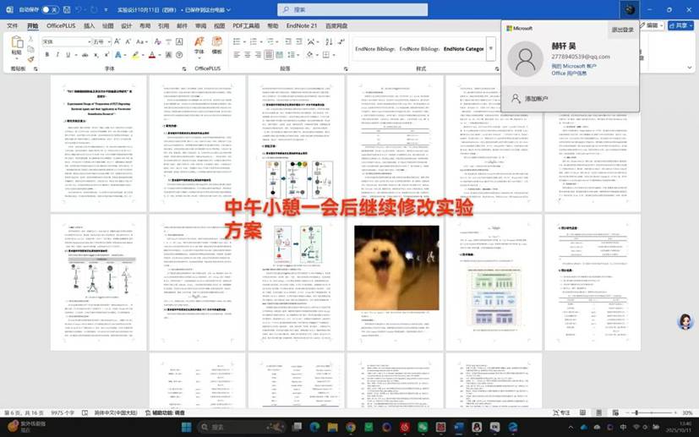Toggle Bold formatting

[46, 55]
